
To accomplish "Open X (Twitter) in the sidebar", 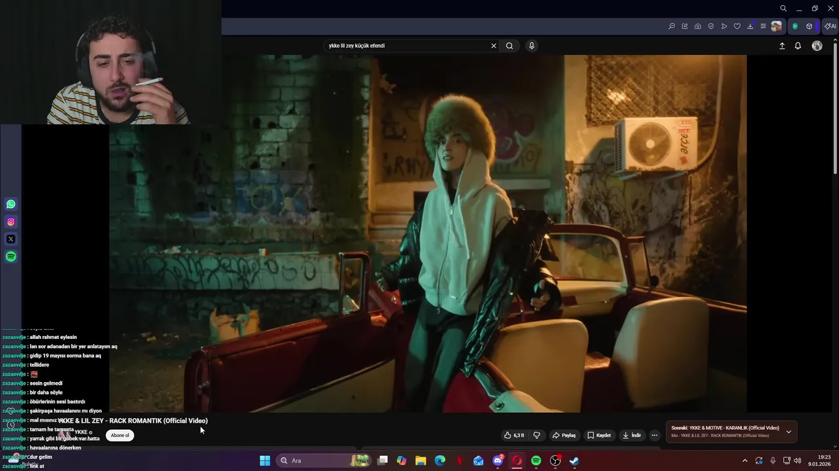I will point(11,239).
